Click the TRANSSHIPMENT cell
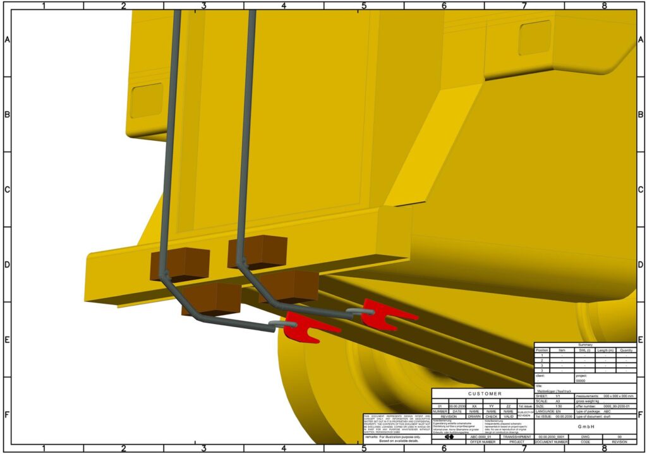This screenshot has height=454, width=647. pyautogui.click(x=517, y=437)
